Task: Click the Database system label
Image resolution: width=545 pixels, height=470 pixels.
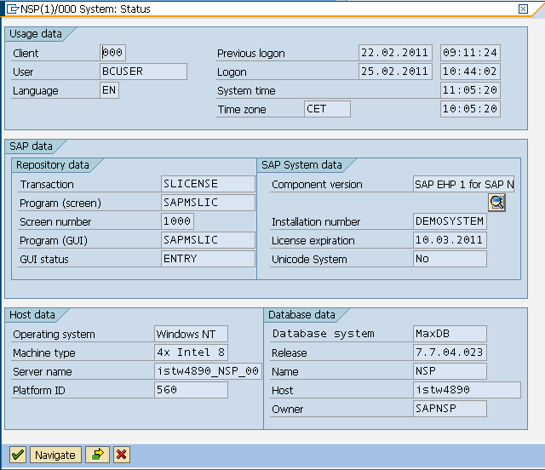Action: pos(324,334)
